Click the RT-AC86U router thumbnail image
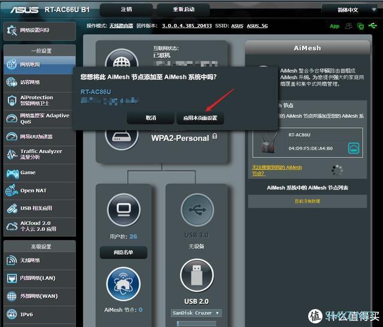 coord(269,143)
